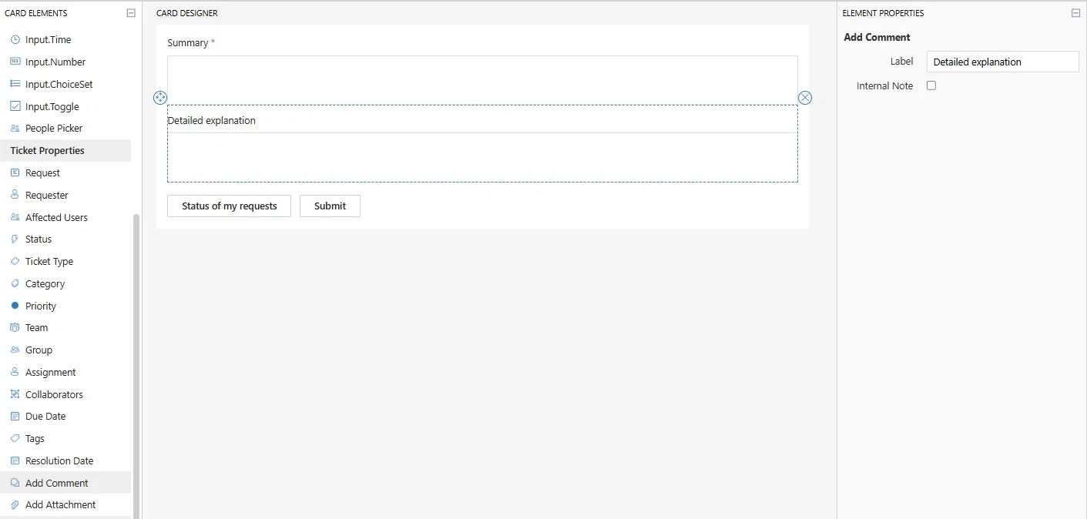
Task: Click the move handle on Detailed explanation element
Action: pyautogui.click(x=160, y=98)
